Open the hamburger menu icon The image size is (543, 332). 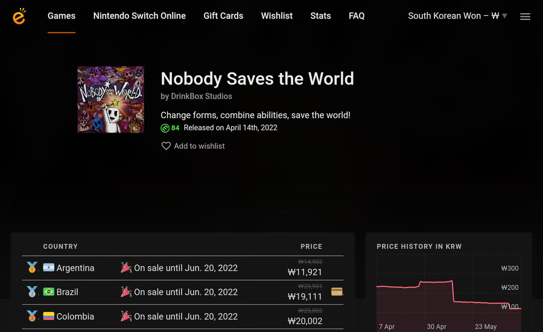tap(525, 16)
